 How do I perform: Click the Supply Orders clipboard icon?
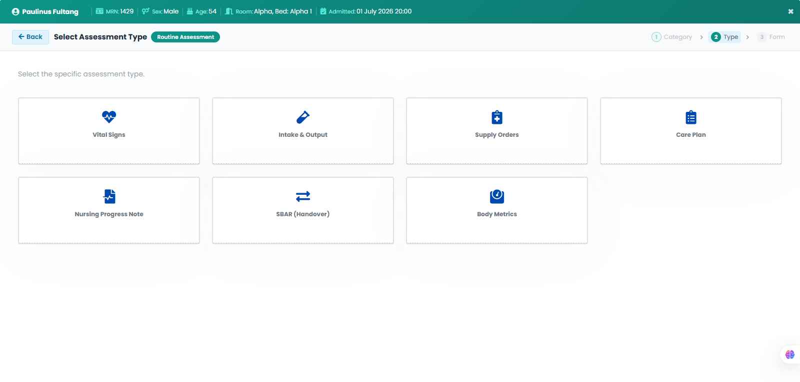click(497, 117)
